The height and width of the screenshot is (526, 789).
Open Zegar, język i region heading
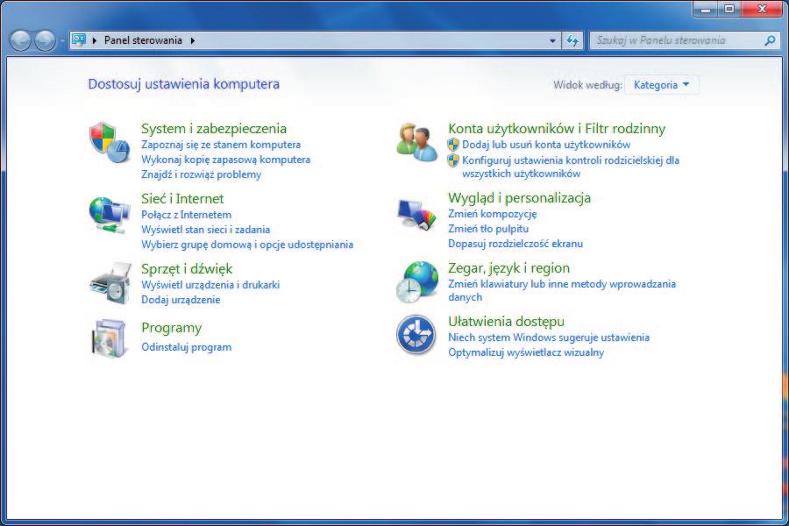pyautogui.click(x=508, y=267)
